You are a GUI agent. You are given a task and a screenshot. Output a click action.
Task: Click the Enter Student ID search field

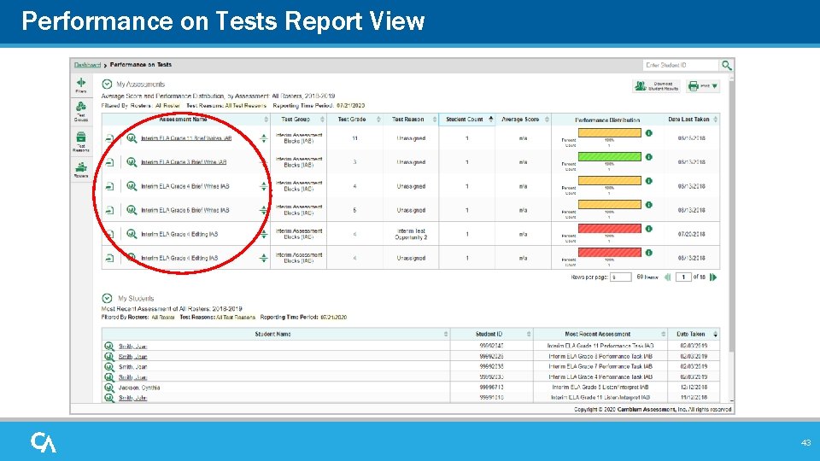point(681,65)
